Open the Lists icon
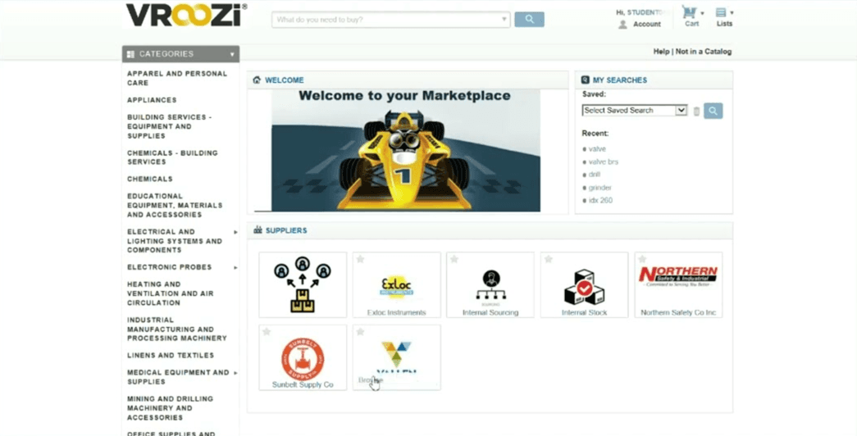857x436 pixels. pos(722,12)
